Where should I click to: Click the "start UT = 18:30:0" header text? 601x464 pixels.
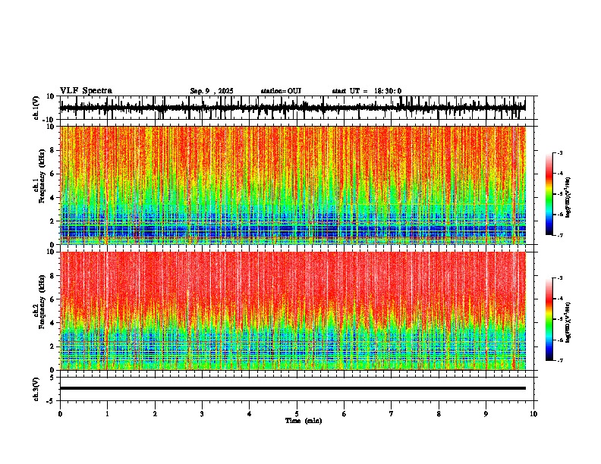coord(367,91)
